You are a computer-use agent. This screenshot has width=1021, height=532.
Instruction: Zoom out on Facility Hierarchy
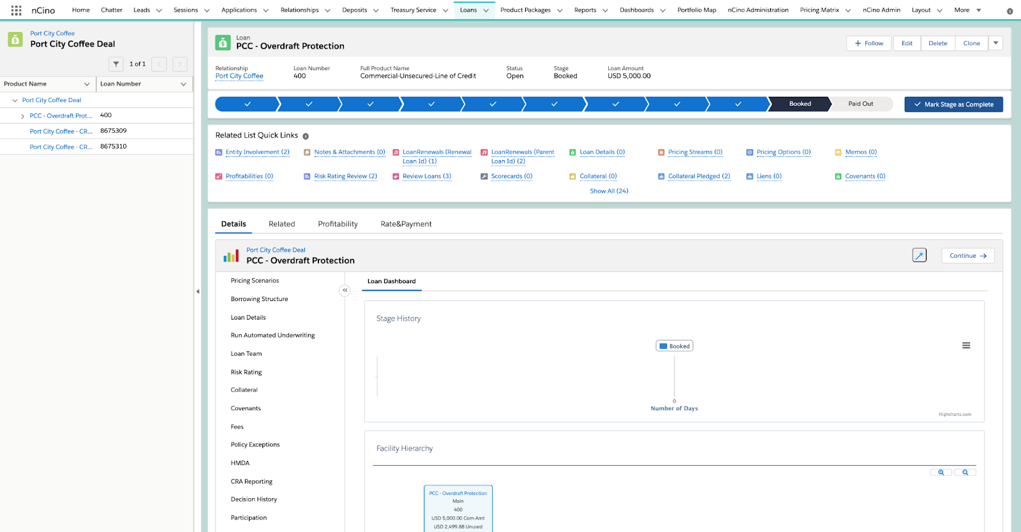(965, 473)
